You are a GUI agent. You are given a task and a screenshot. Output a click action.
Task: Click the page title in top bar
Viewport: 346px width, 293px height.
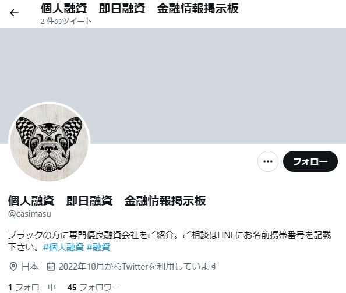coord(139,9)
